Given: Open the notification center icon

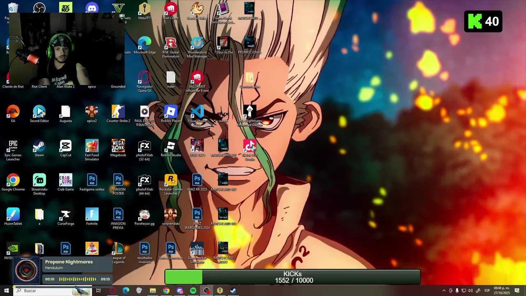Looking at the screenshot, I should tap(517, 291).
